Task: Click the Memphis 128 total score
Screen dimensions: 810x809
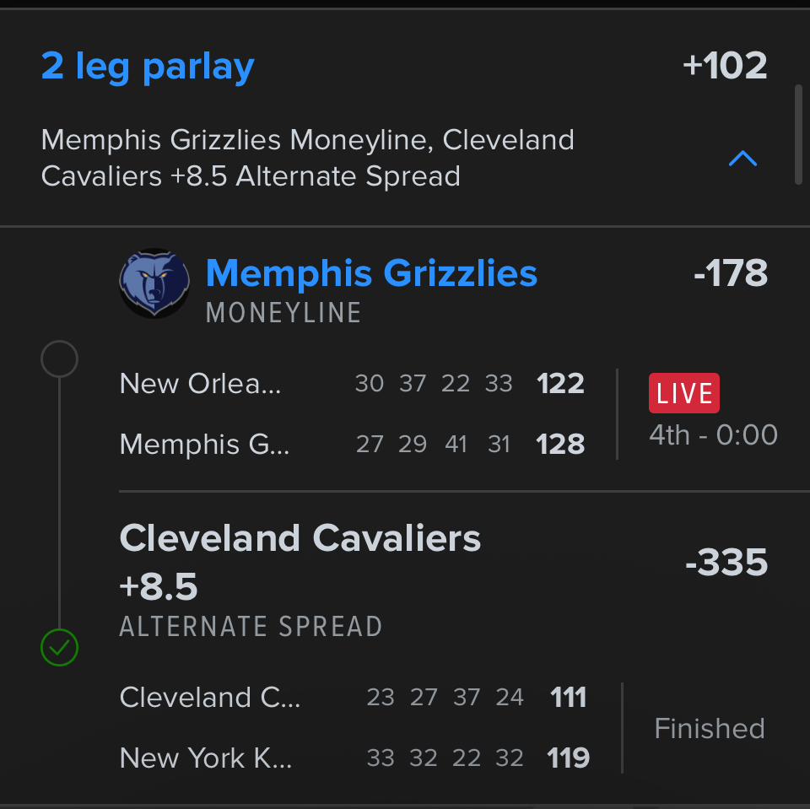Action: click(560, 444)
